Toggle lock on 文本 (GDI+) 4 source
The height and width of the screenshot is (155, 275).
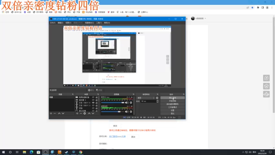(x=97, y=103)
